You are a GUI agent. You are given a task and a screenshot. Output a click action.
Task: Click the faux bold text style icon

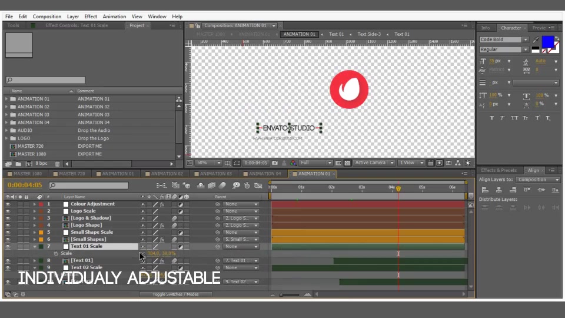[x=492, y=118]
